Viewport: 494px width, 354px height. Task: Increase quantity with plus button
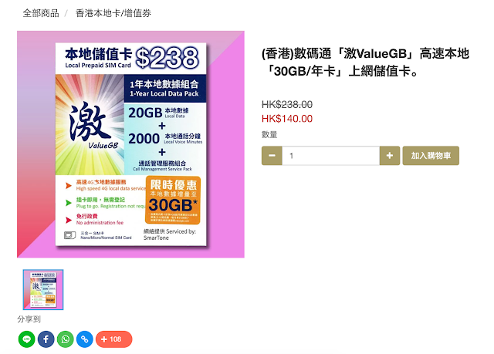tap(390, 156)
